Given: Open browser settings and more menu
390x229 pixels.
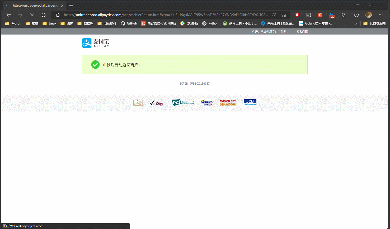Looking at the screenshot, I should 380,15.
